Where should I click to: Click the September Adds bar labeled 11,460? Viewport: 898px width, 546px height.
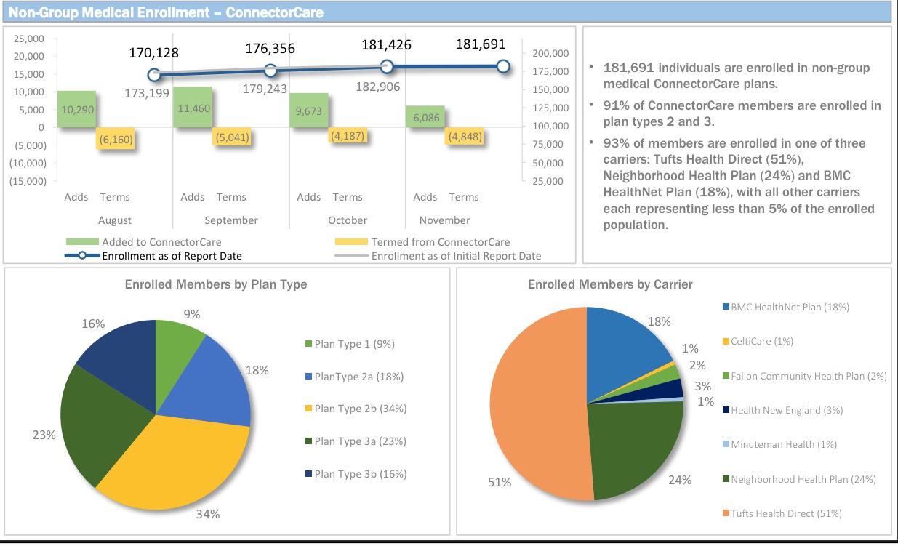[x=193, y=108]
